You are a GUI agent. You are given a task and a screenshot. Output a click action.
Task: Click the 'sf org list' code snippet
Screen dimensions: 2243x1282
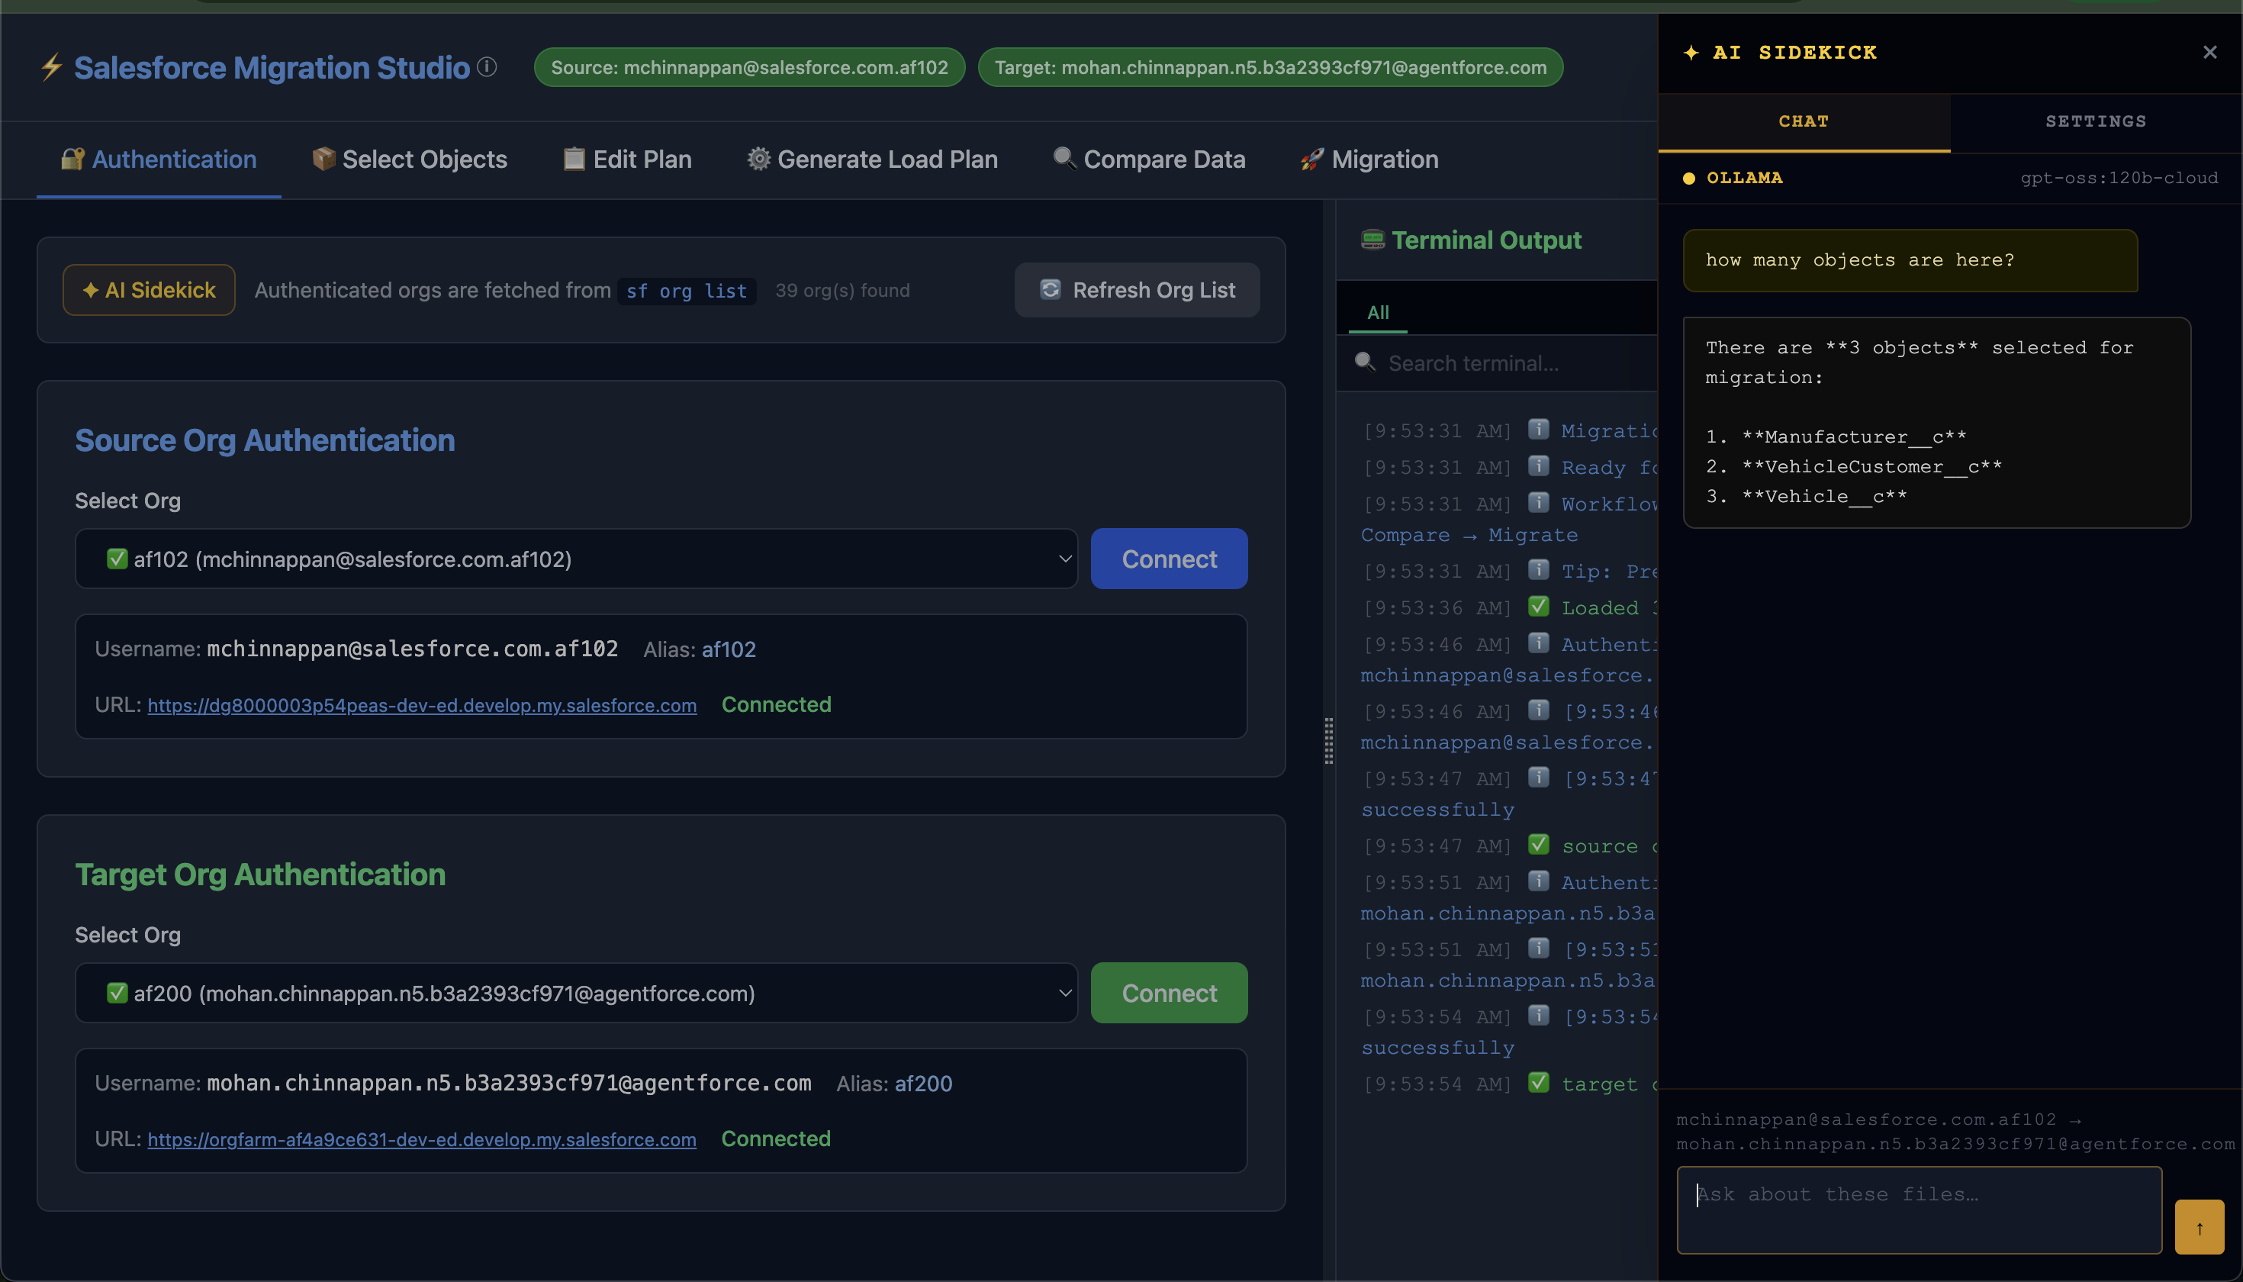click(x=687, y=291)
